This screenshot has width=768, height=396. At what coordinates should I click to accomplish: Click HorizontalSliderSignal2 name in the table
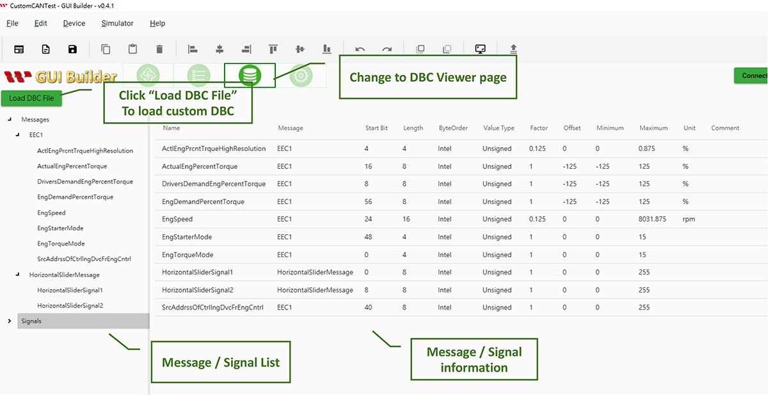point(198,290)
